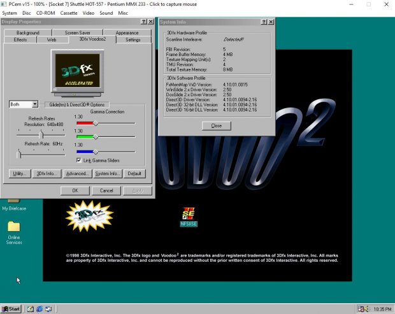Click the Resolution slider handle
Viewport: 395px width, 314px height.
point(41,134)
